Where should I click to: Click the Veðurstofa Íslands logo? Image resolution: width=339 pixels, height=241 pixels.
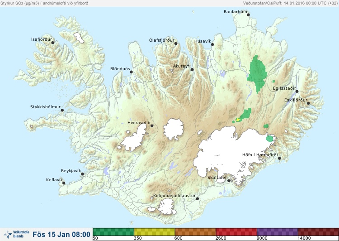16,234
